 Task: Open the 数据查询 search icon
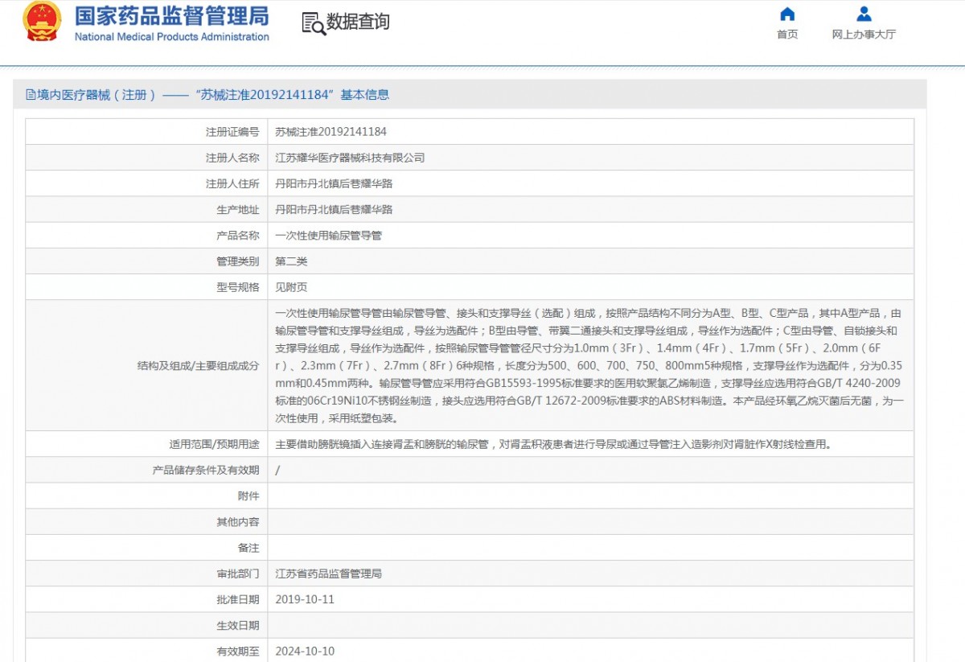click(314, 23)
